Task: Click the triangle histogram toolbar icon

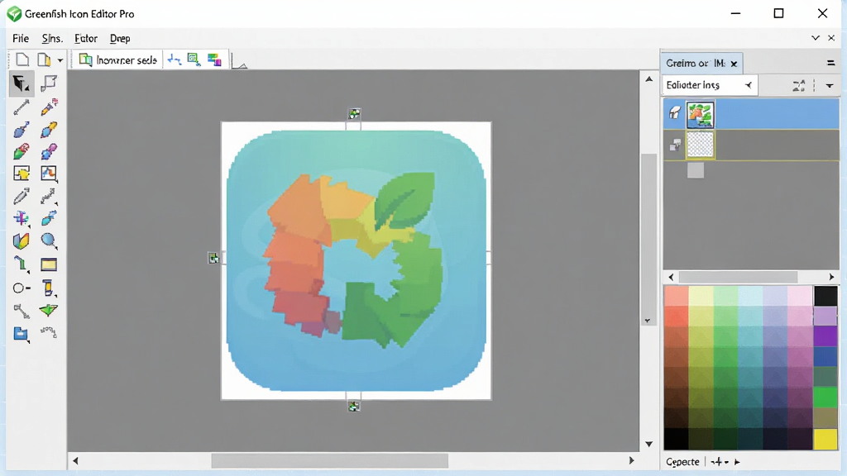Action: pos(239,61)
